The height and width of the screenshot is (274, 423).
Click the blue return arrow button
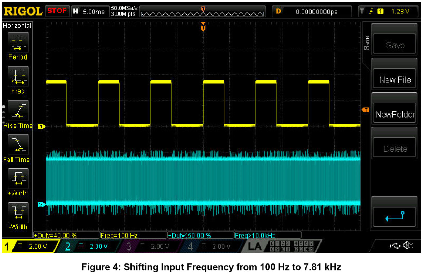[x=395, y=217]
